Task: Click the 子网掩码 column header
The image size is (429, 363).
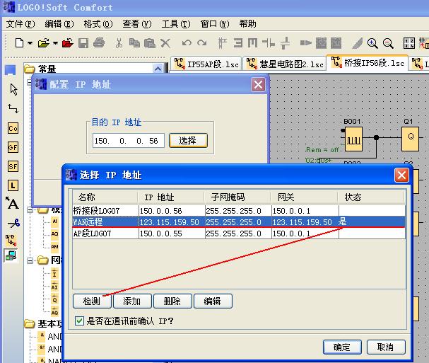Action: tap(237, 197)
